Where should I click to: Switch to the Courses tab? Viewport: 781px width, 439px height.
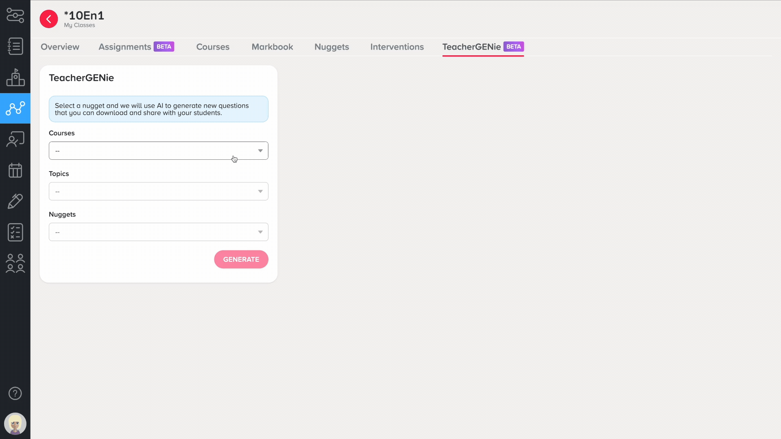(x=213, y=47)
